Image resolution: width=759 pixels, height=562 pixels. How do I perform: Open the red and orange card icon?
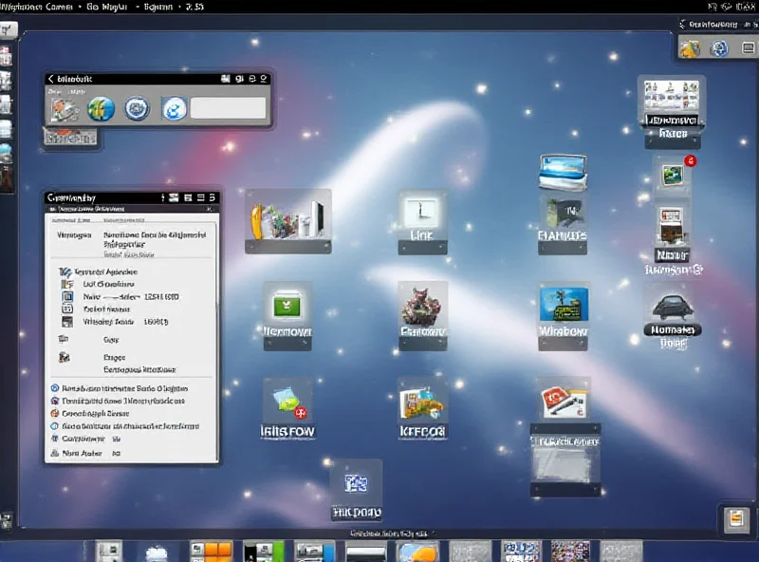pos(564,403)
